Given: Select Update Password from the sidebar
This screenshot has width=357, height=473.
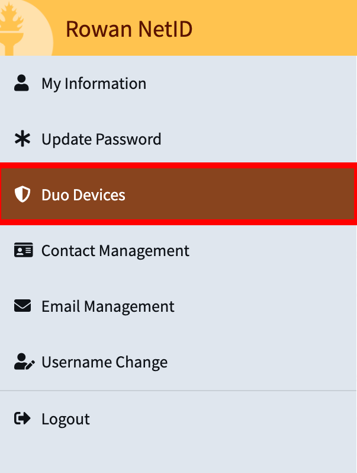Looking at the screenshot, I should (x=101, y=139).
